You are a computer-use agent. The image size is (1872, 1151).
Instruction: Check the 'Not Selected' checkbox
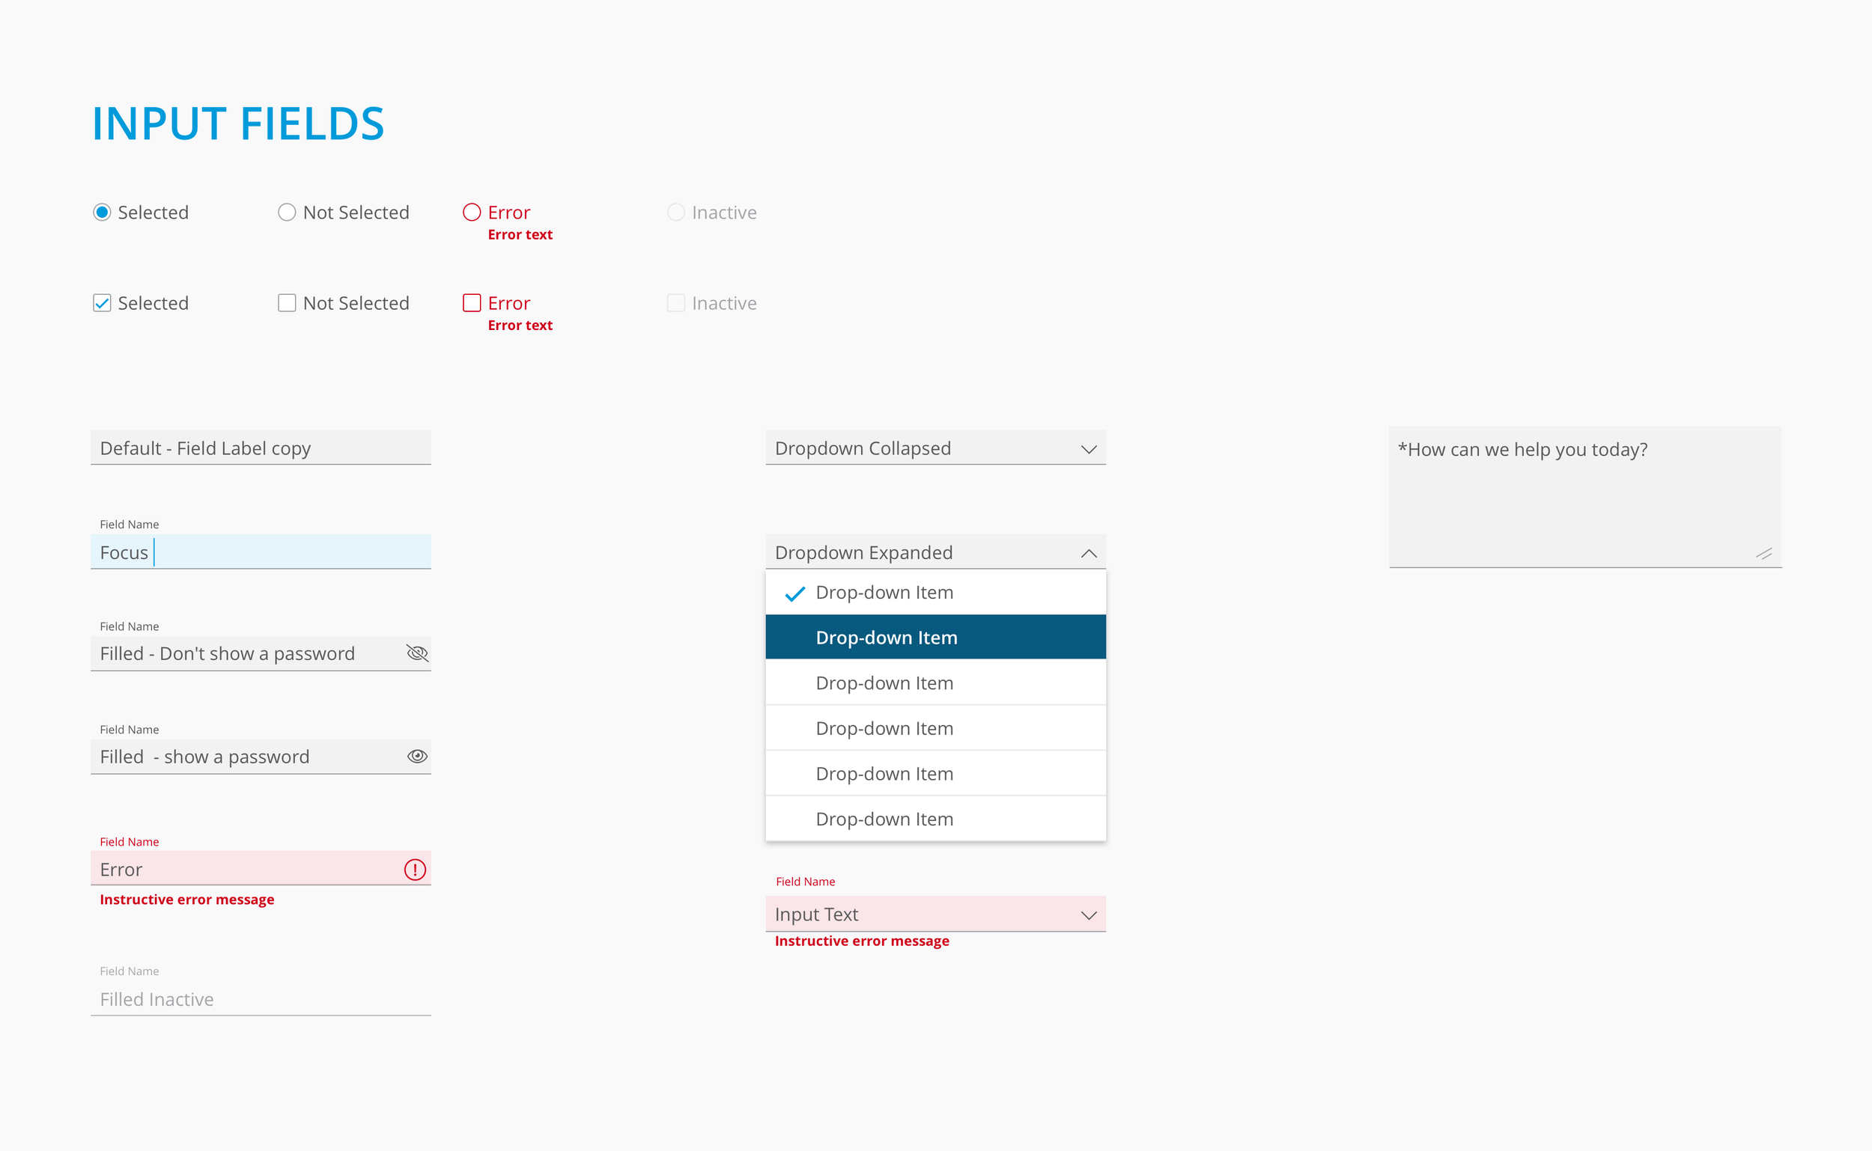click(286, 303)
